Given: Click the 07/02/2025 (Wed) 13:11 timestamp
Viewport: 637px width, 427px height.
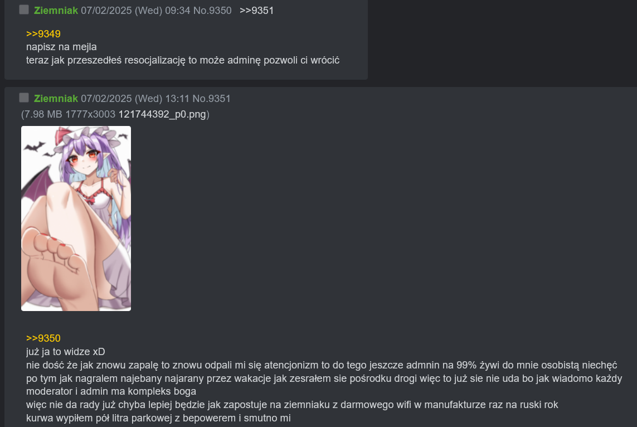Looking at the screenshot, I should point(135,99).
